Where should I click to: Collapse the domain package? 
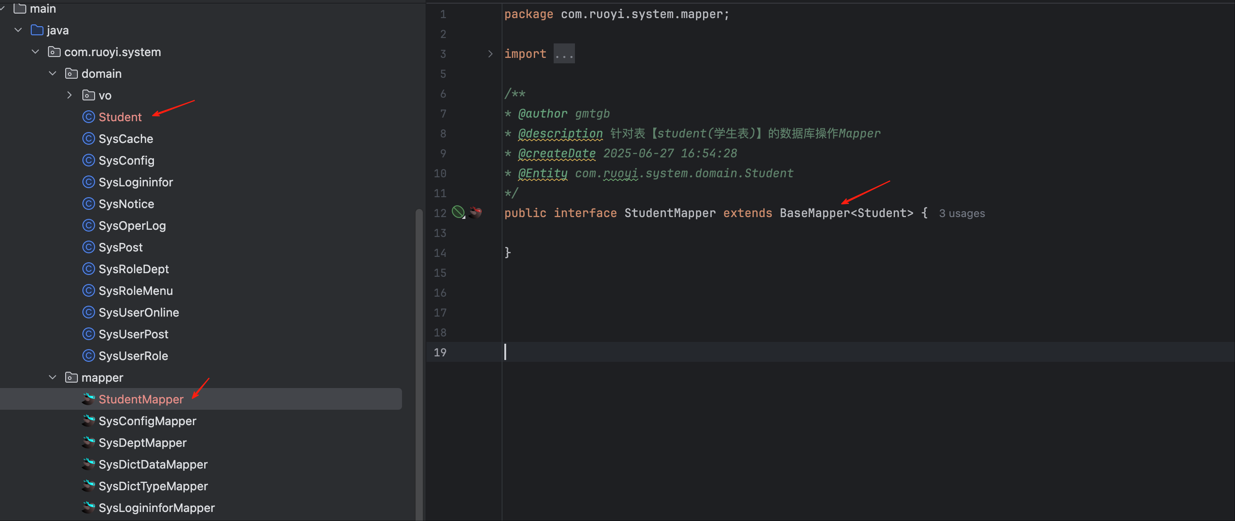coord(53,73)
